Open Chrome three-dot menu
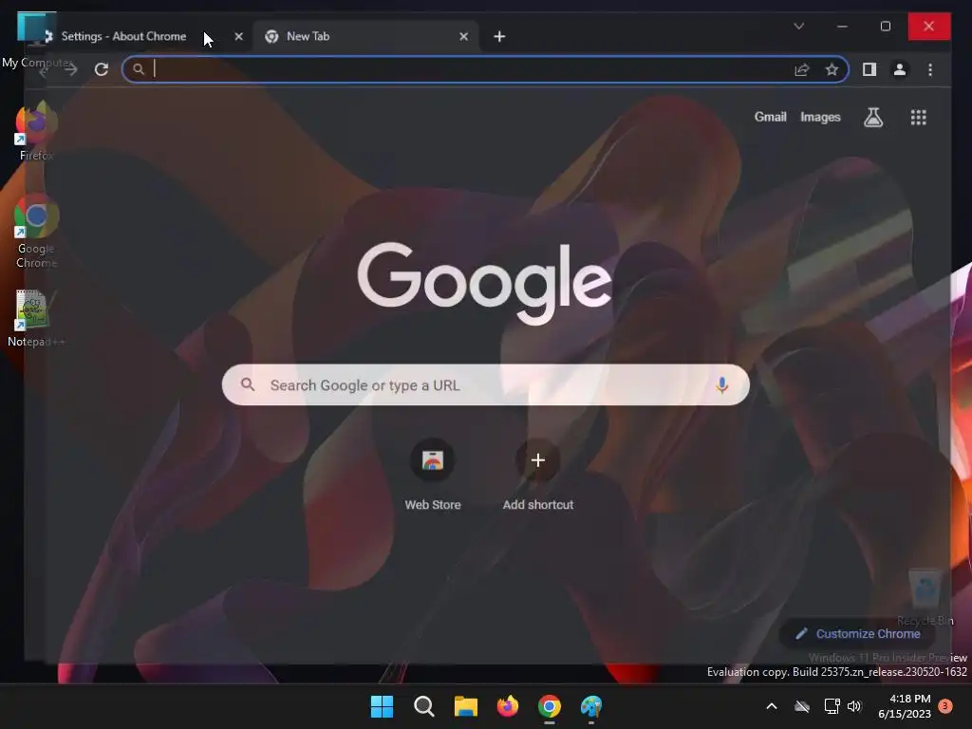Viewport: 972px width, 729px height. [x=930, y=69]
